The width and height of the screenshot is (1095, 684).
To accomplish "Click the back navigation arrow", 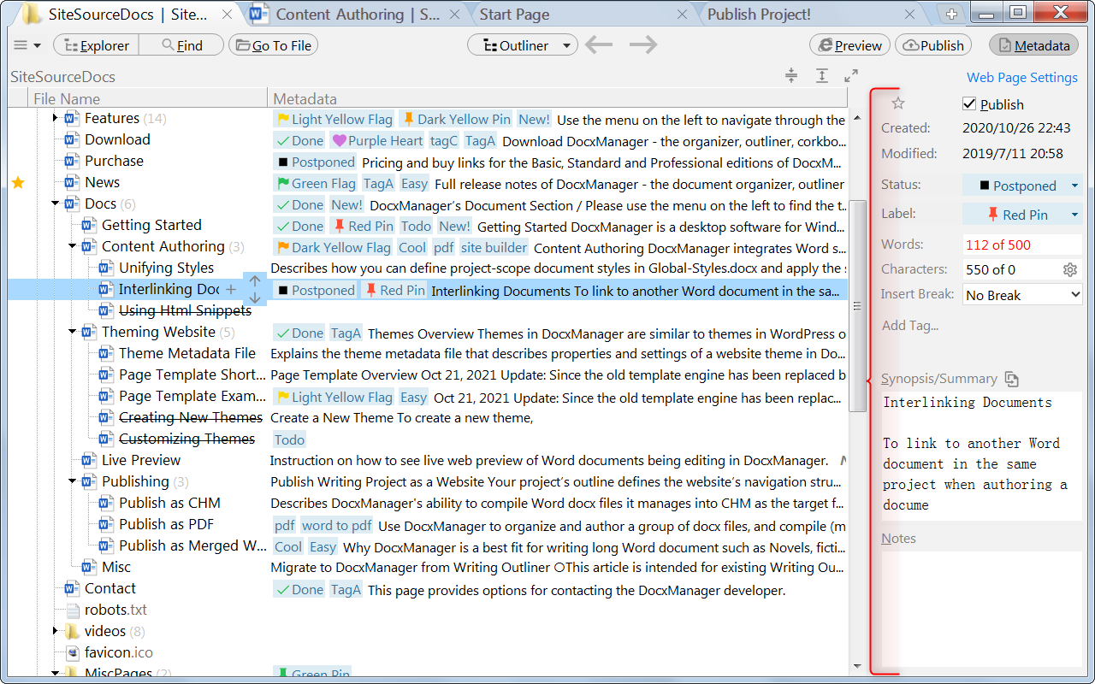I will [599, 45].
